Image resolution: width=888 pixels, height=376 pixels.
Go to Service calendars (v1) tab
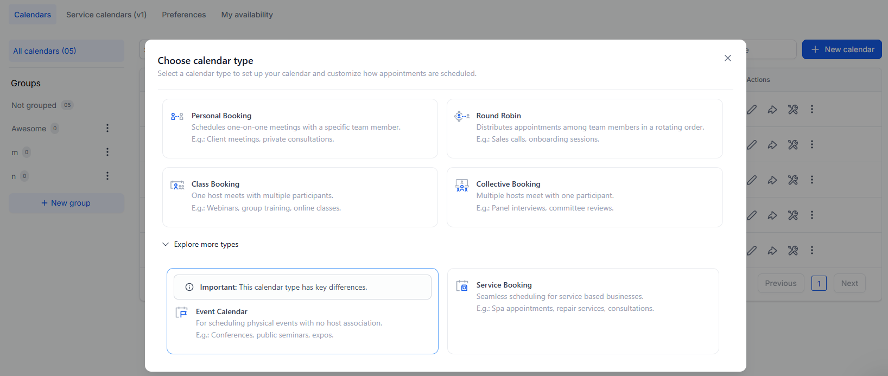106,15
